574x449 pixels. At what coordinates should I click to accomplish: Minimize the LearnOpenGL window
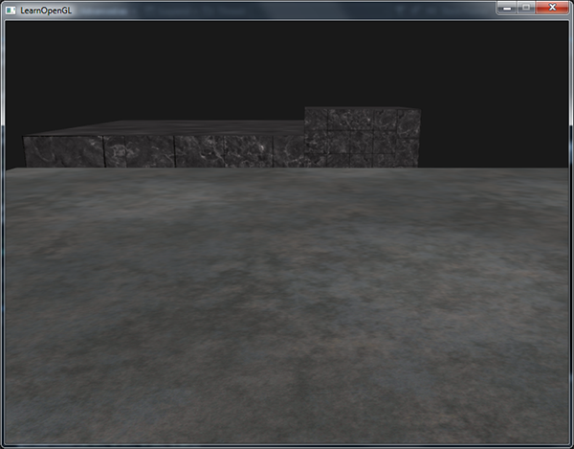pyautogui.click(x=507, y=9)
